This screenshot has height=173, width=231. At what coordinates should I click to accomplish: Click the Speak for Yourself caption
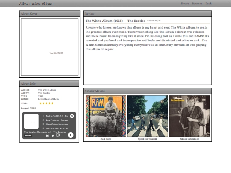coord(148,139)
